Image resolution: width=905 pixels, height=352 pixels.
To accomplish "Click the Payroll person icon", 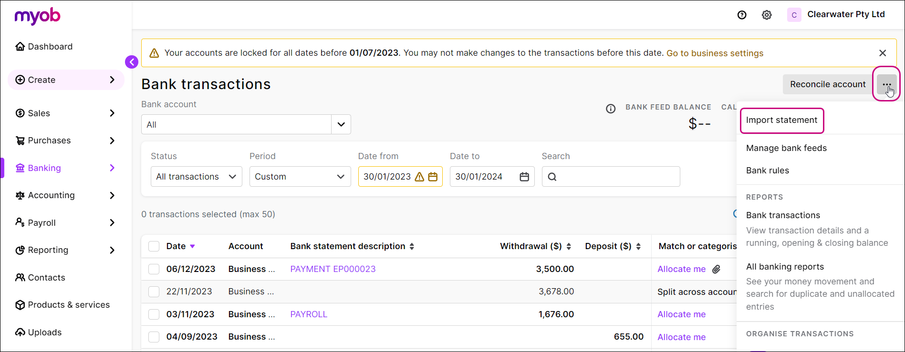I will 20,222.
